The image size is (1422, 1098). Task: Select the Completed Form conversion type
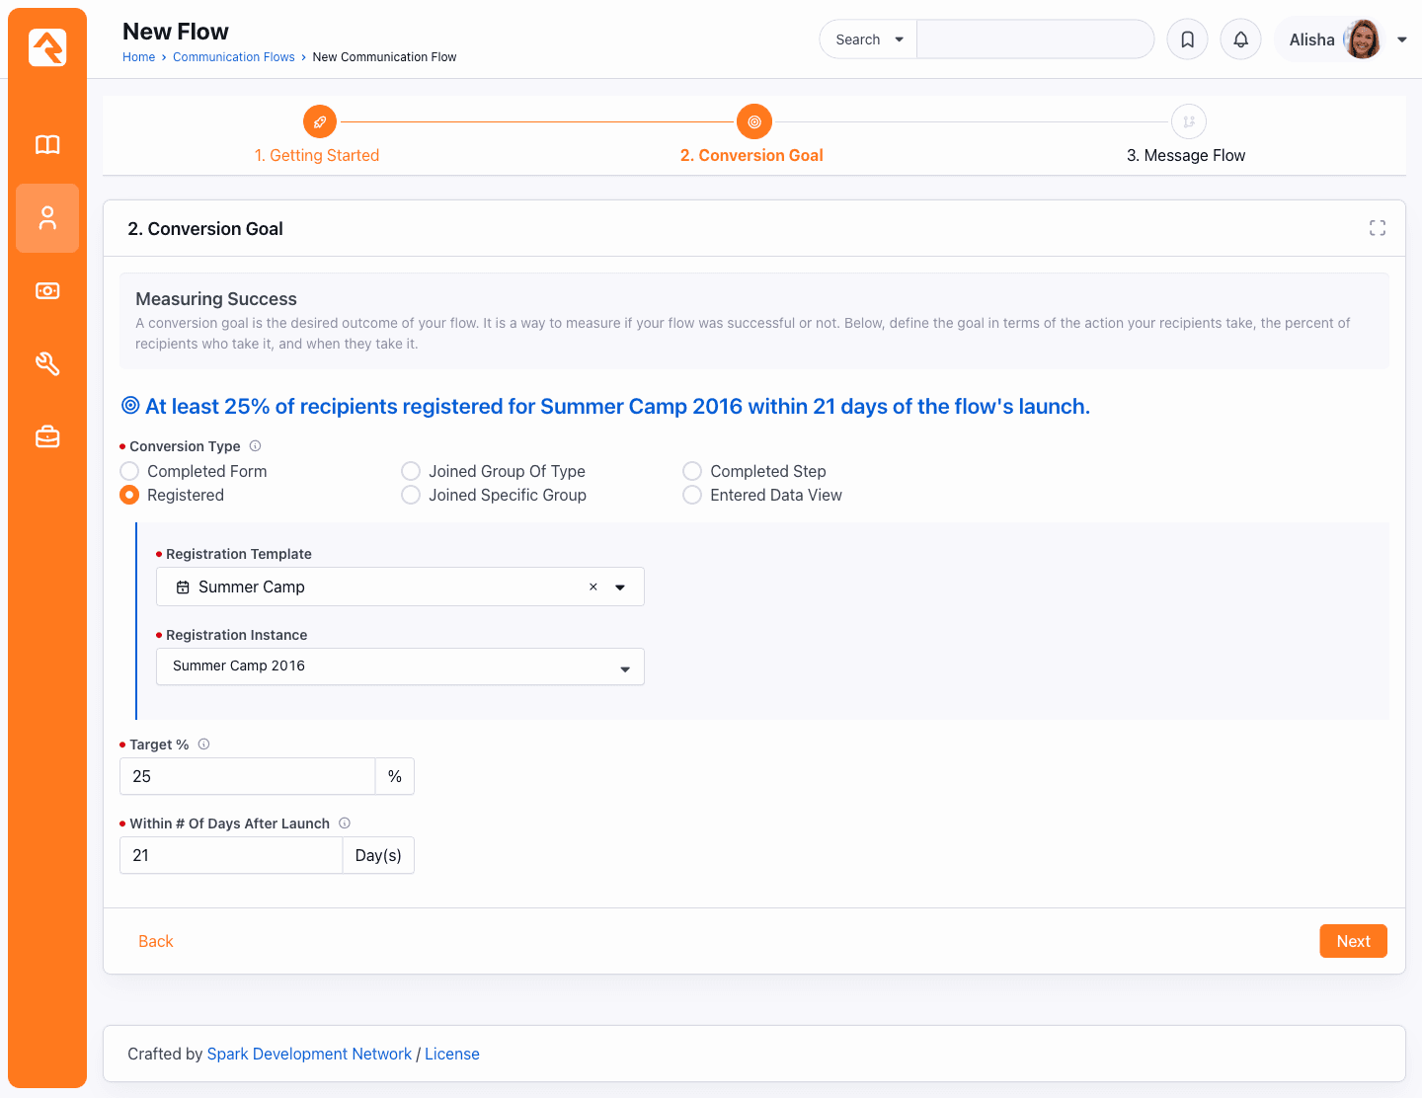pos(128,471)
